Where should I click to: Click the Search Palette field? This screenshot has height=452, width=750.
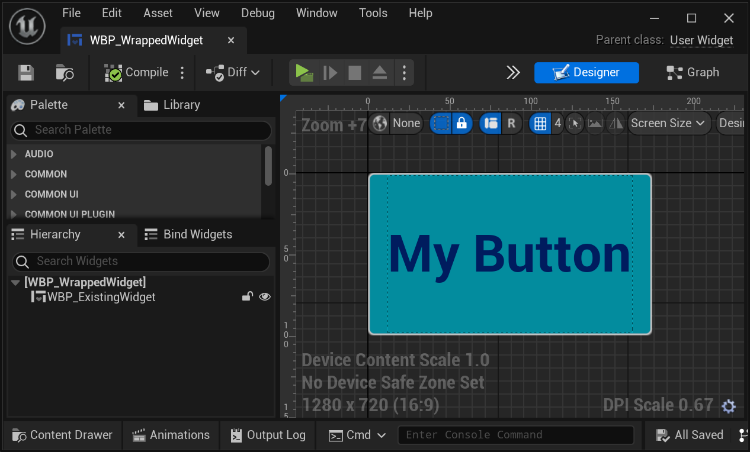[x=141, y=130]
